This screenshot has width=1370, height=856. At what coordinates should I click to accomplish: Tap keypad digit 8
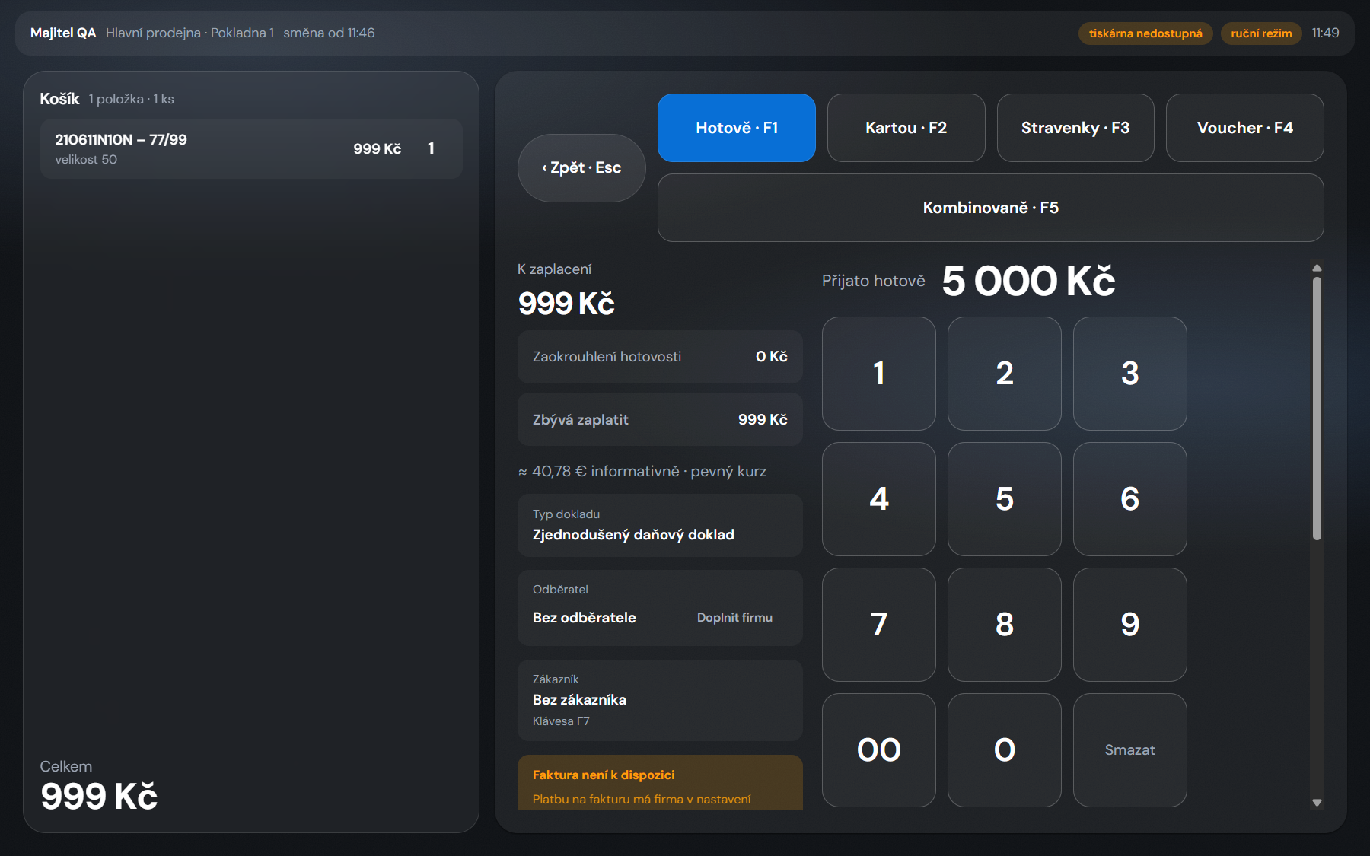coord(1005,625)
